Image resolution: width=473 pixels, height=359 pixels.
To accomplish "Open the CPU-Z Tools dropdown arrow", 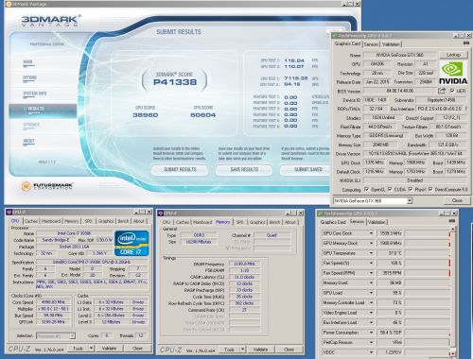I will [x=91, y=348].
